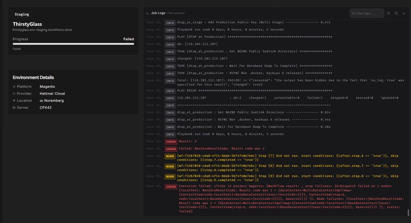Focus the Filter logs search field

pyautogui.click(x=367, y=13)
